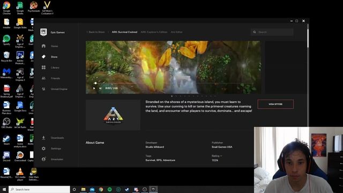Open Mail app from taskbar
This screenshot has height=193, width=343.
[x=92, y=189]
